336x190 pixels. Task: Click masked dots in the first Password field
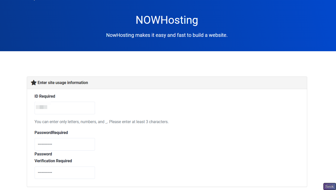coord(45,144)
